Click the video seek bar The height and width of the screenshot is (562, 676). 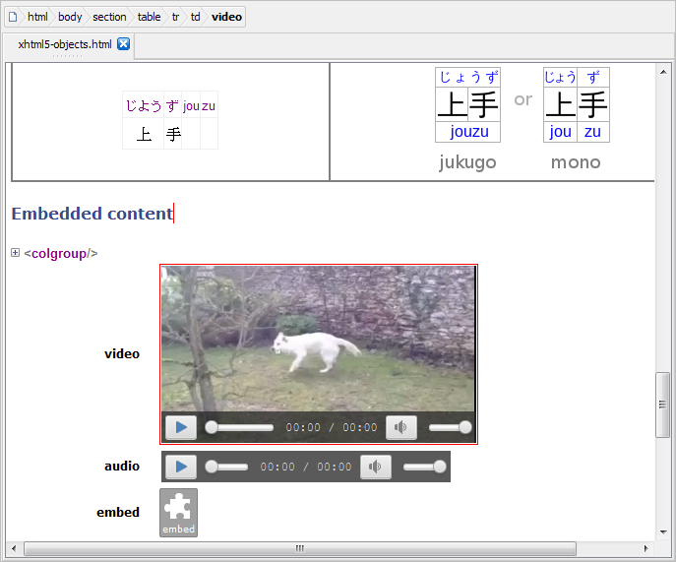click(x=240, y=427)
